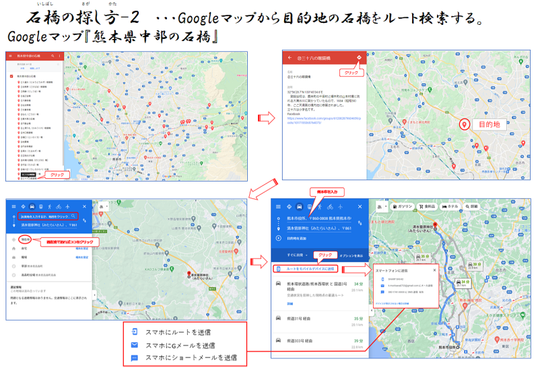Image resolution: width=538 pixels, height=367 pixels.
Task: Close the route results directions panel
Action: pyautogui.click(x=360, y=206)
